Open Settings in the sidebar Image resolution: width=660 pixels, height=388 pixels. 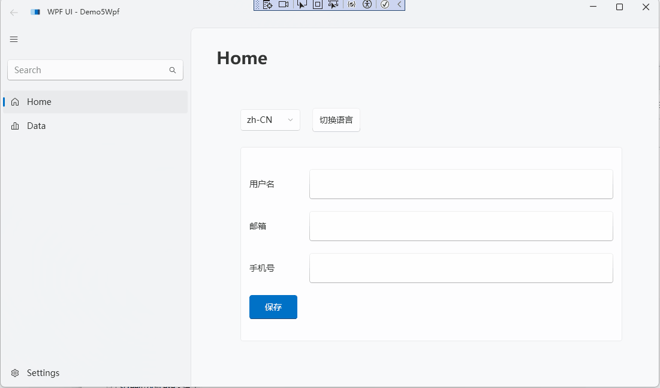[x=43, y=373]
